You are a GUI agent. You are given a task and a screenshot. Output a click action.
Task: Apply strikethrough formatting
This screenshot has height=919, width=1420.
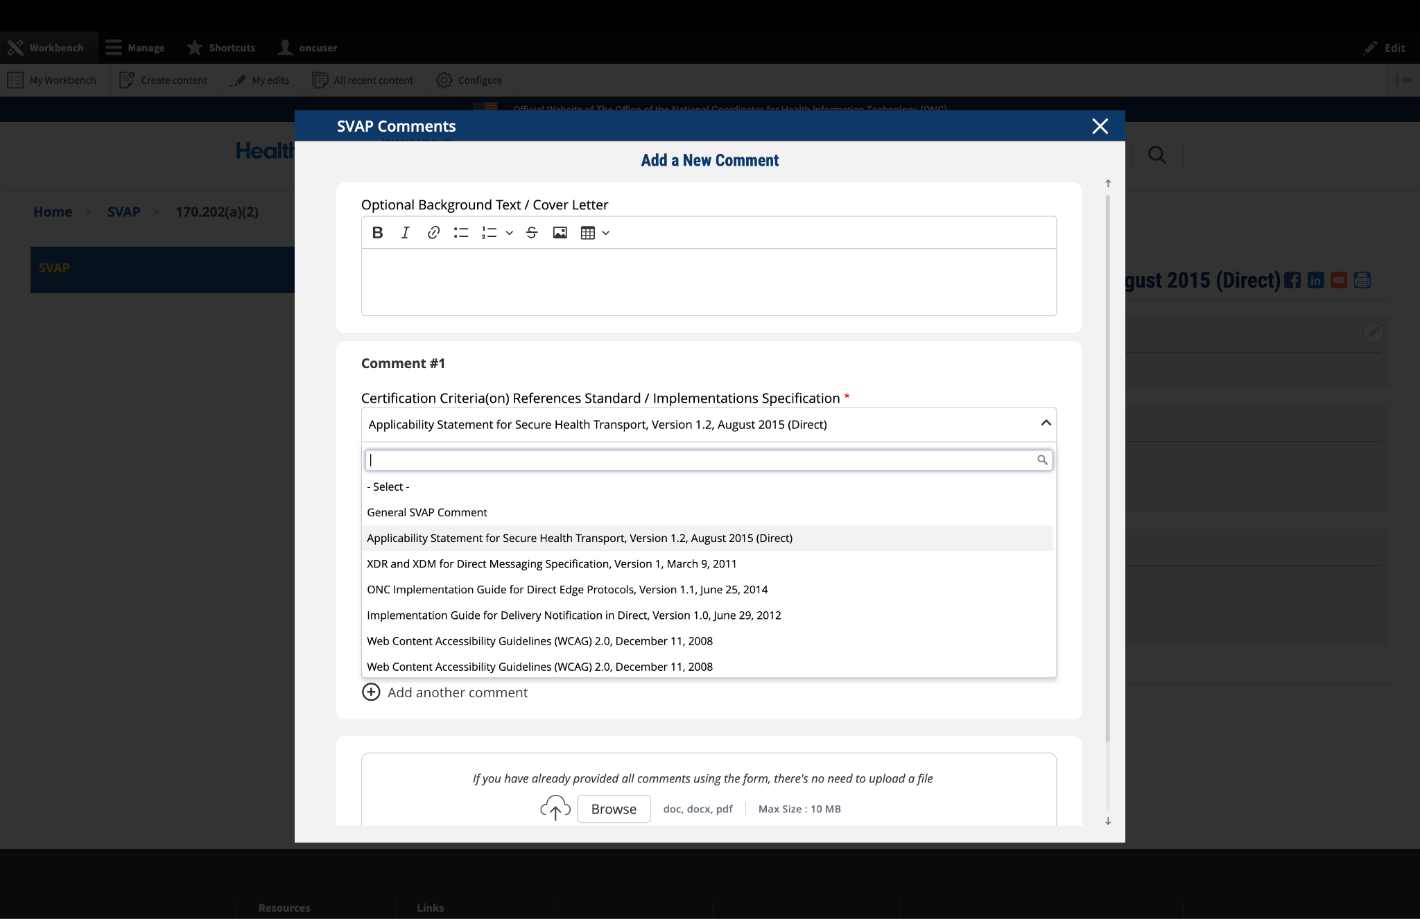tap(532, 233)
